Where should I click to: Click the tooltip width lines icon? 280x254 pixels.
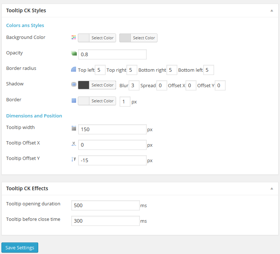point(74,128)
